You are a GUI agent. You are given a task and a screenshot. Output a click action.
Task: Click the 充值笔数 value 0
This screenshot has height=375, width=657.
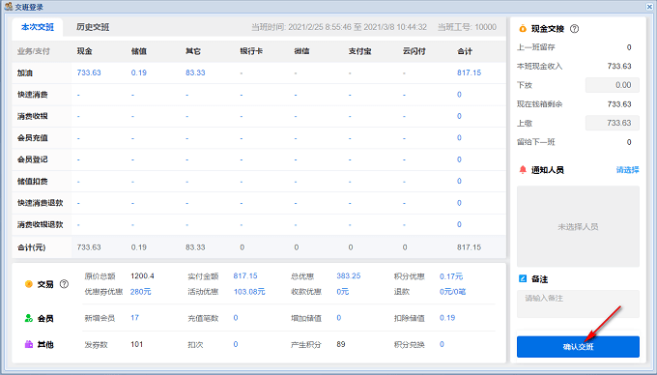[236, 318]
